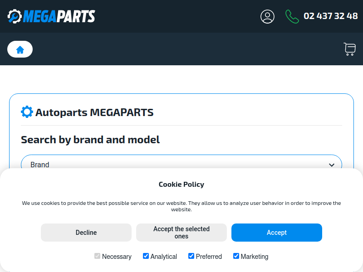Screen dimensions: 363x272
Task: Click the Marketing checkbox label
Action: 255,257
